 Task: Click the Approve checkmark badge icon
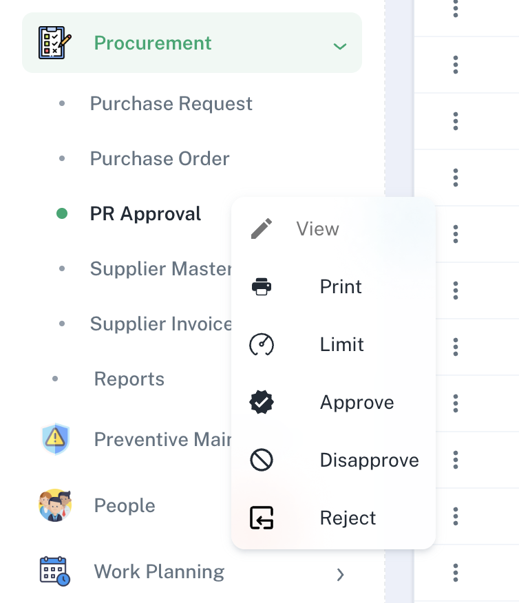262,402
